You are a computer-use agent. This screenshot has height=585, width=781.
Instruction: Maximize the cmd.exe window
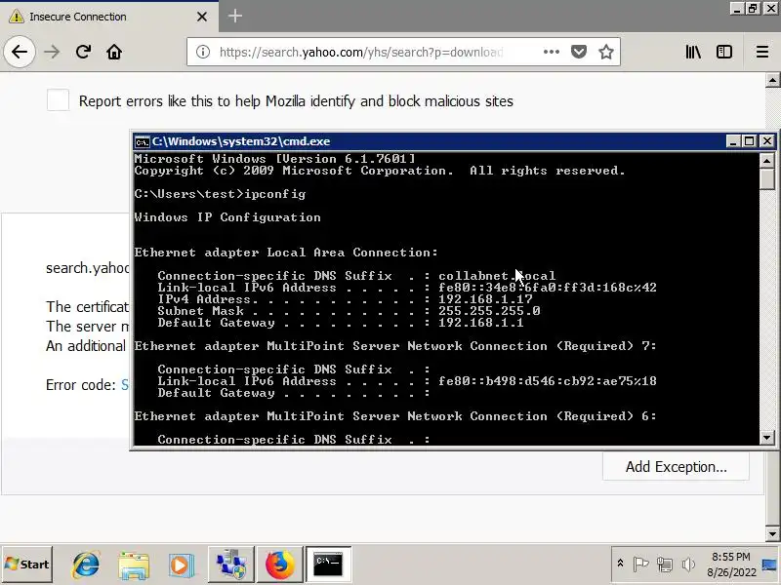click(x=749, y=141)
